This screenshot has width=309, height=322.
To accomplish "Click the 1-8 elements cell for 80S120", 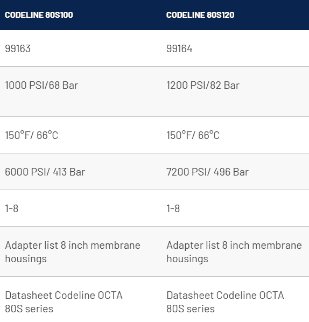I will [173, 208].
